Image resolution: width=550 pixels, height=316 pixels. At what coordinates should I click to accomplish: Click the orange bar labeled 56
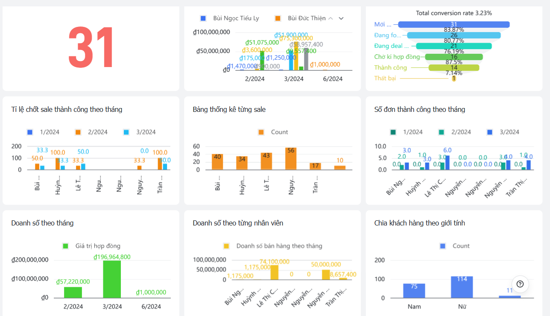pos(291,158)
